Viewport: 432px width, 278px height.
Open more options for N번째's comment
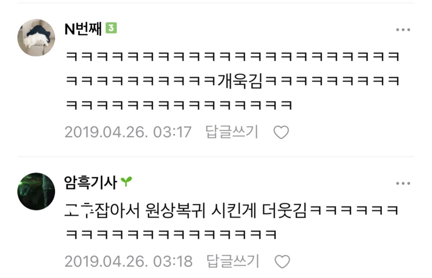coord(403,30)
